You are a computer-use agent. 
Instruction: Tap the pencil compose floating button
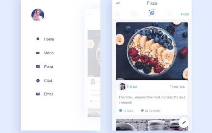(184, 123)
